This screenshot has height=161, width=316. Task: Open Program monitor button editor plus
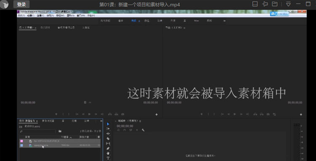click(301, 115)
